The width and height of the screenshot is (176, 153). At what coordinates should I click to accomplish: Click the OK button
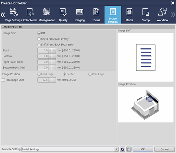click(143, 149)
